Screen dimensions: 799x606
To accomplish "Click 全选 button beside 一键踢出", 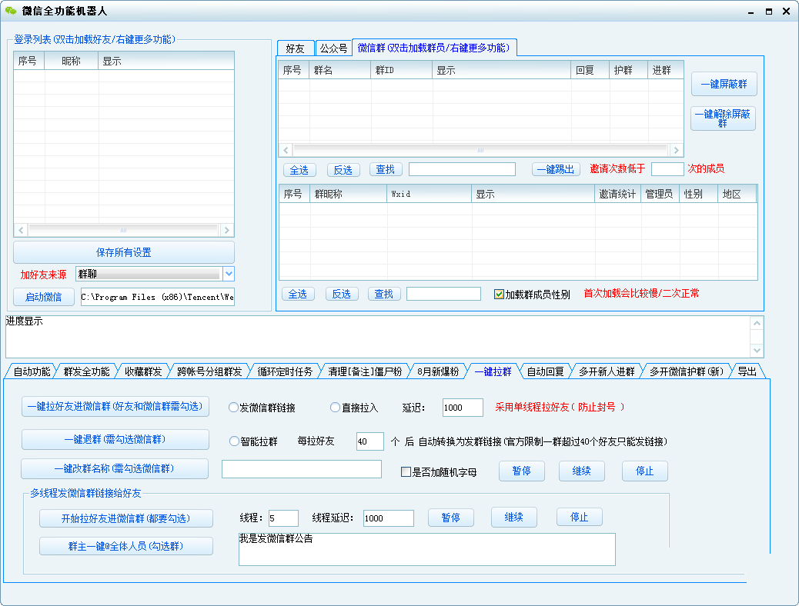I will [x=299, y=170].
